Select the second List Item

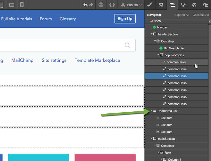click(x=176, y=125)
